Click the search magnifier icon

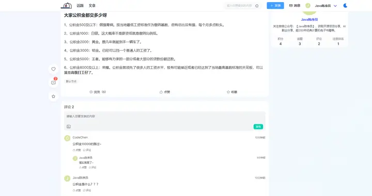click(257, 6)
